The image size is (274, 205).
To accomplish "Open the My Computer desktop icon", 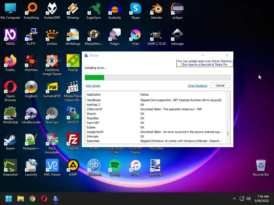I will click(x=10, y=10).
